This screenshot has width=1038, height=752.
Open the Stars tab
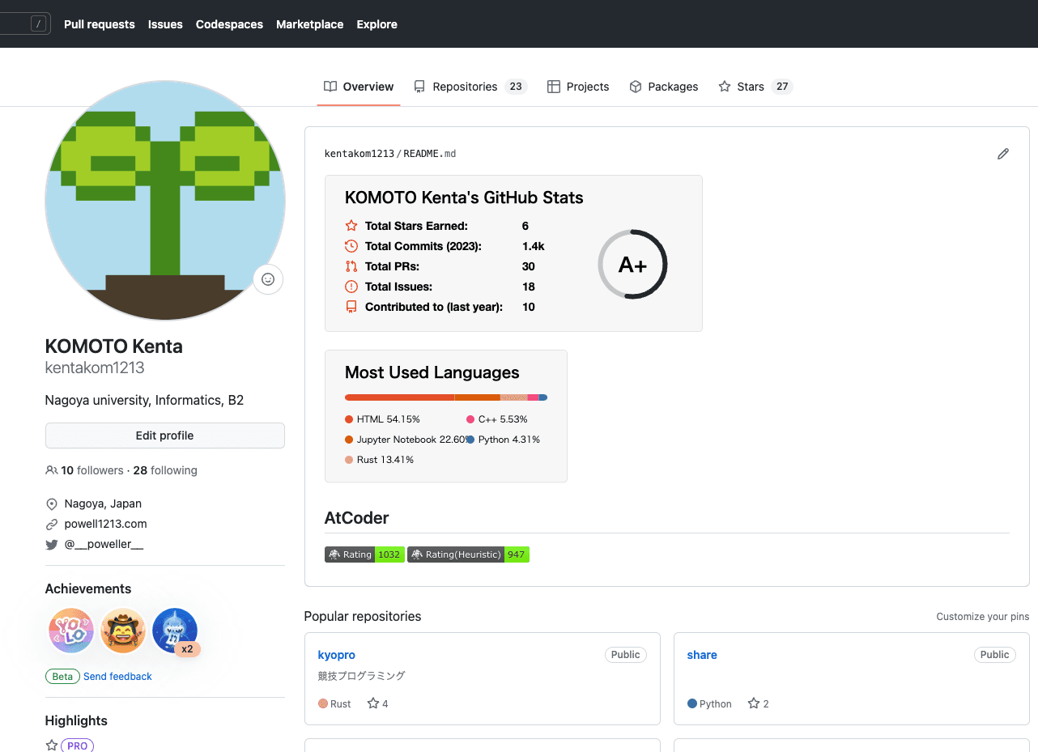click(755, 87)
